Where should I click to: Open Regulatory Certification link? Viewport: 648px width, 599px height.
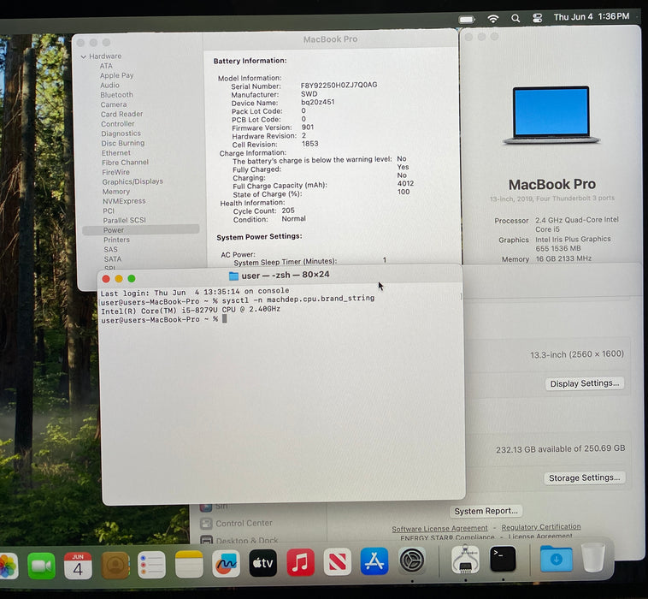coord(541,527)
